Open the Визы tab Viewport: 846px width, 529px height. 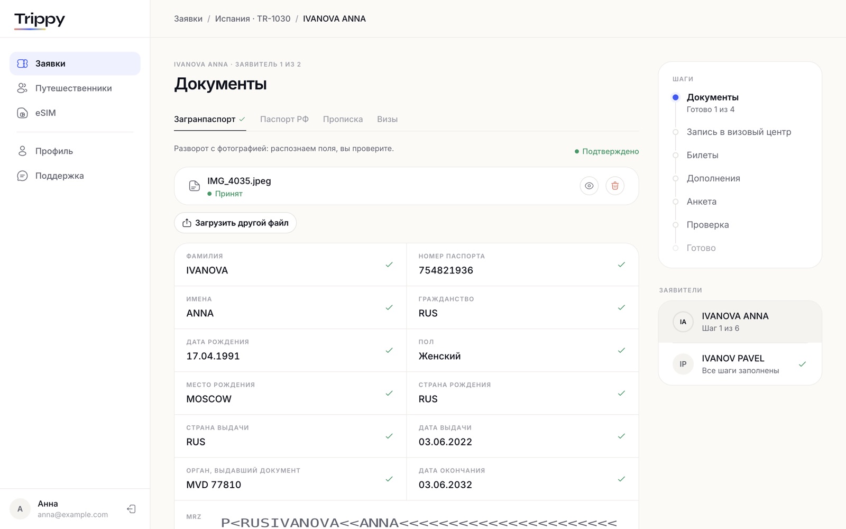click(387, 120)
